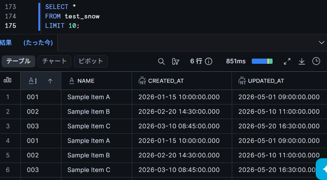The width and height of the screenshot is (327, 180).
Task: Switch to ピボット tab
Action: [91, 61]
